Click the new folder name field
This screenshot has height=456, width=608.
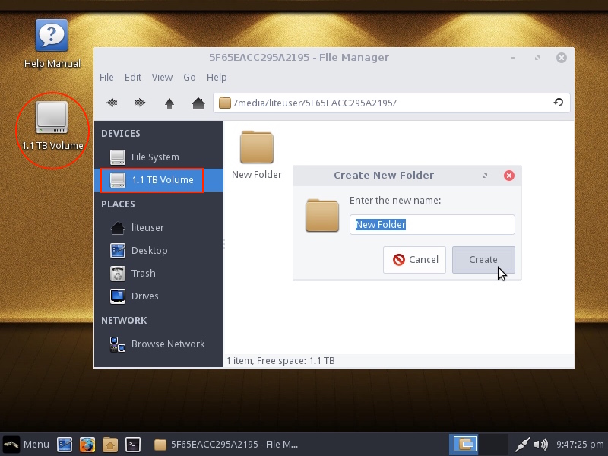tap(432, 224)
